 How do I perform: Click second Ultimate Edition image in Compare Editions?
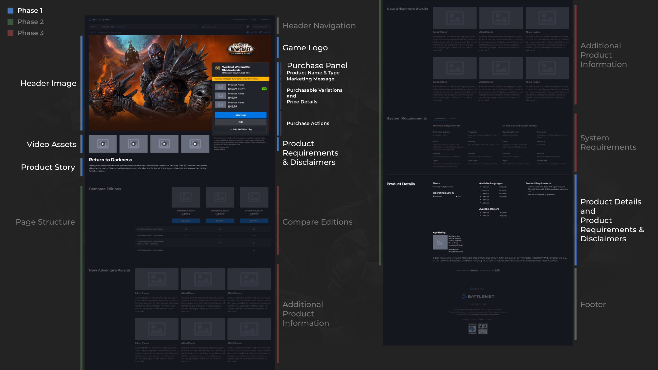pyautogui.click(x=220, y=197)
